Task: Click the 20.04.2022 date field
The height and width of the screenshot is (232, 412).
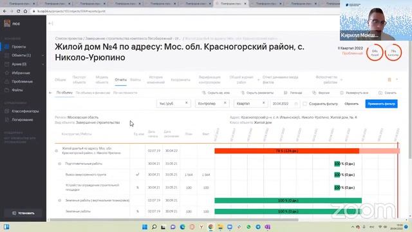Action: (285, 104)
